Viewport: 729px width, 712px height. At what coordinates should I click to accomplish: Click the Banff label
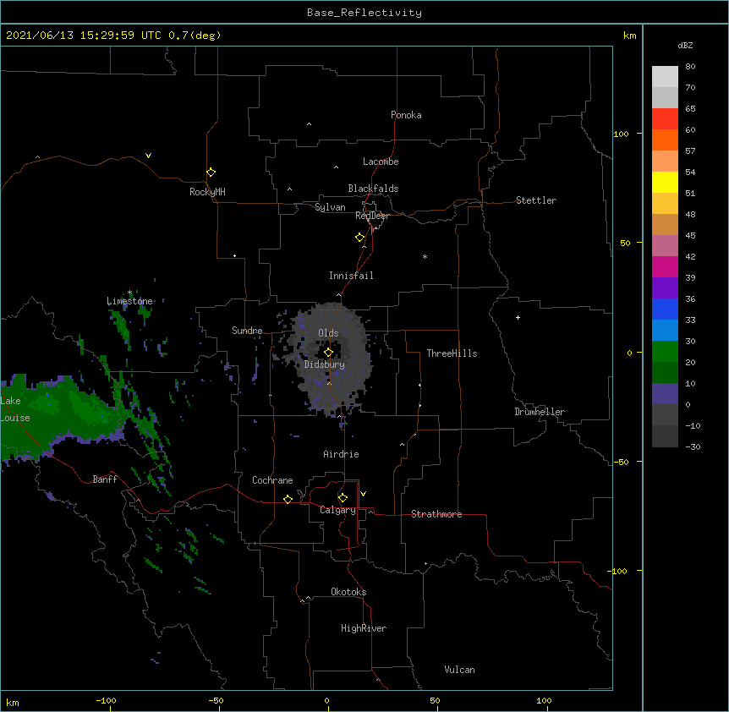coord(105,479)
